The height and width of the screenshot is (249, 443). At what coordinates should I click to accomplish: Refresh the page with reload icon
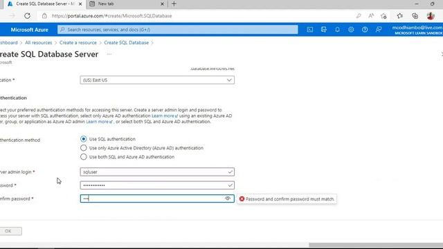click(x=27, y=16)
